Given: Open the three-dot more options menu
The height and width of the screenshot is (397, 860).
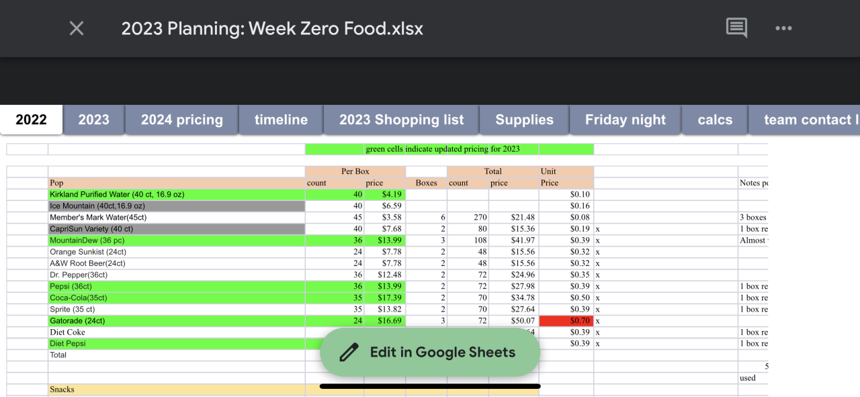Looking at the screenshot, I should pos(783,28).
